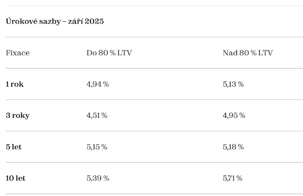Select the '10 let' row label

point(16,178)
